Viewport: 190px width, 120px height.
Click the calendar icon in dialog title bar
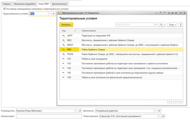coord(165,13)
